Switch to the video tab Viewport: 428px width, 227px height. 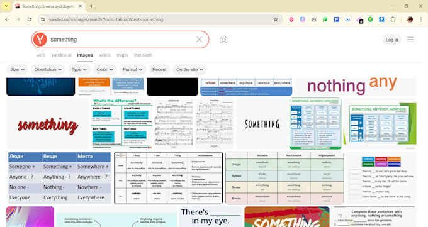point(104,55)
